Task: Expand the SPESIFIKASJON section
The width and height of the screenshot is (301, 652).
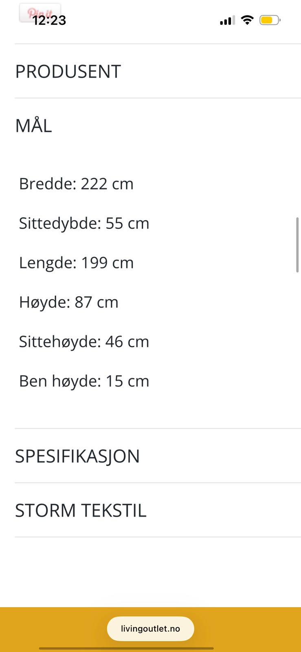Action: pyautogui.click(x=77, y=456)
